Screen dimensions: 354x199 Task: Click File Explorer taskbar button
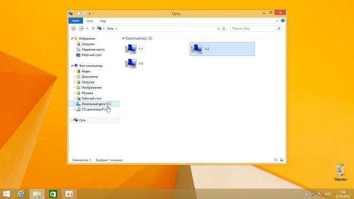(x=37, y=194)
